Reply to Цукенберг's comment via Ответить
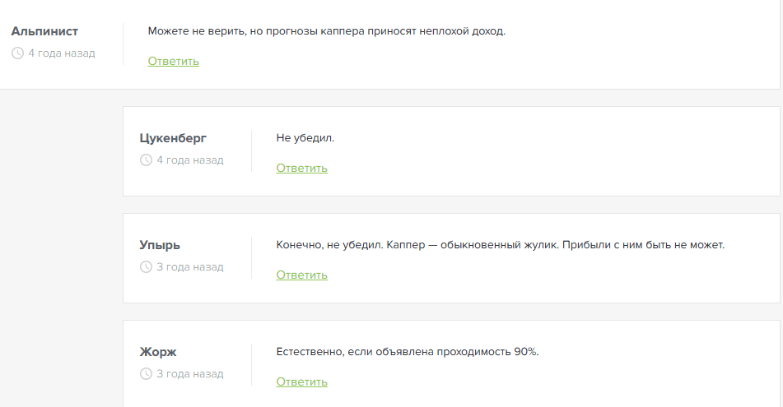The image size is (783, 407). [301, 168]
